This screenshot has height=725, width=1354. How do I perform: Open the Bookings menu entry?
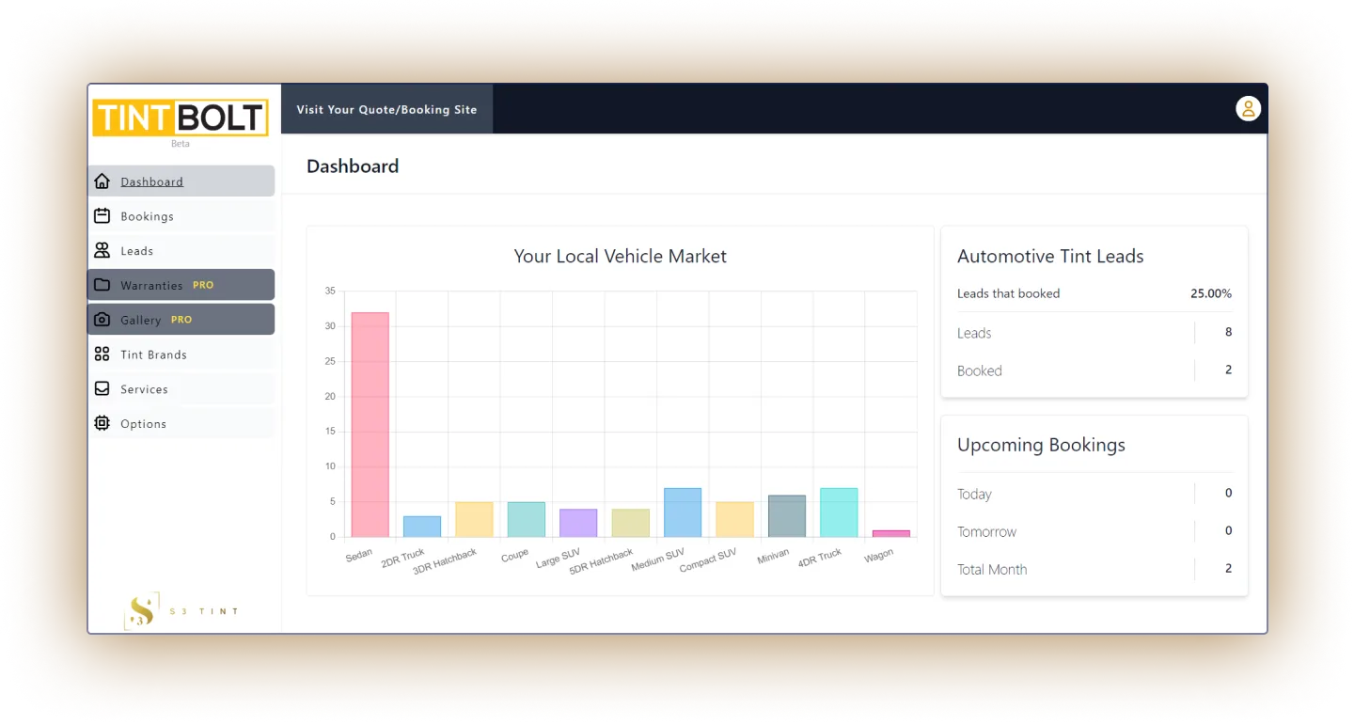tap(148, 215)
